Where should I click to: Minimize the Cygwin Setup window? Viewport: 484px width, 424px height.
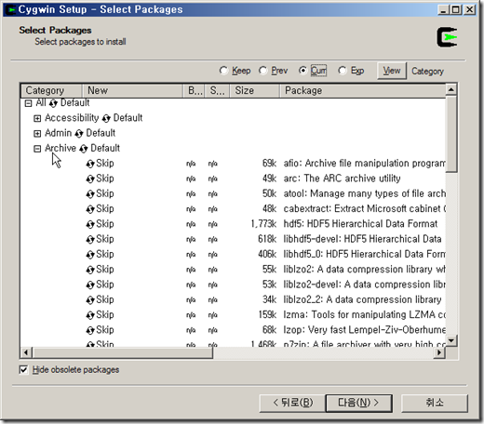click(443, 10)
